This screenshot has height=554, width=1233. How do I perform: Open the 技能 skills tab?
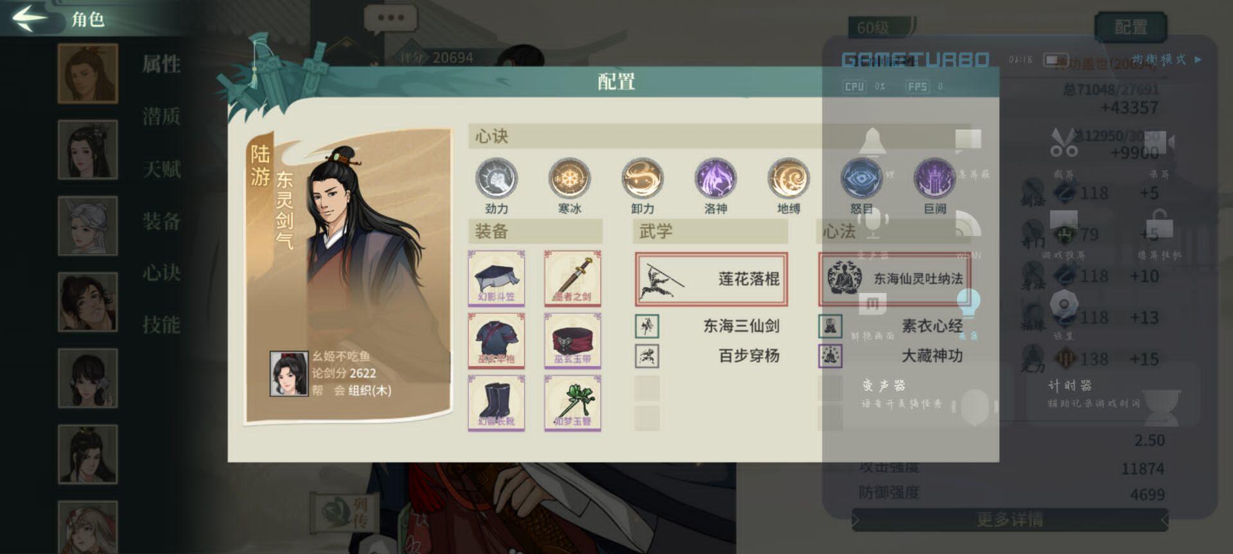[161, 324]
